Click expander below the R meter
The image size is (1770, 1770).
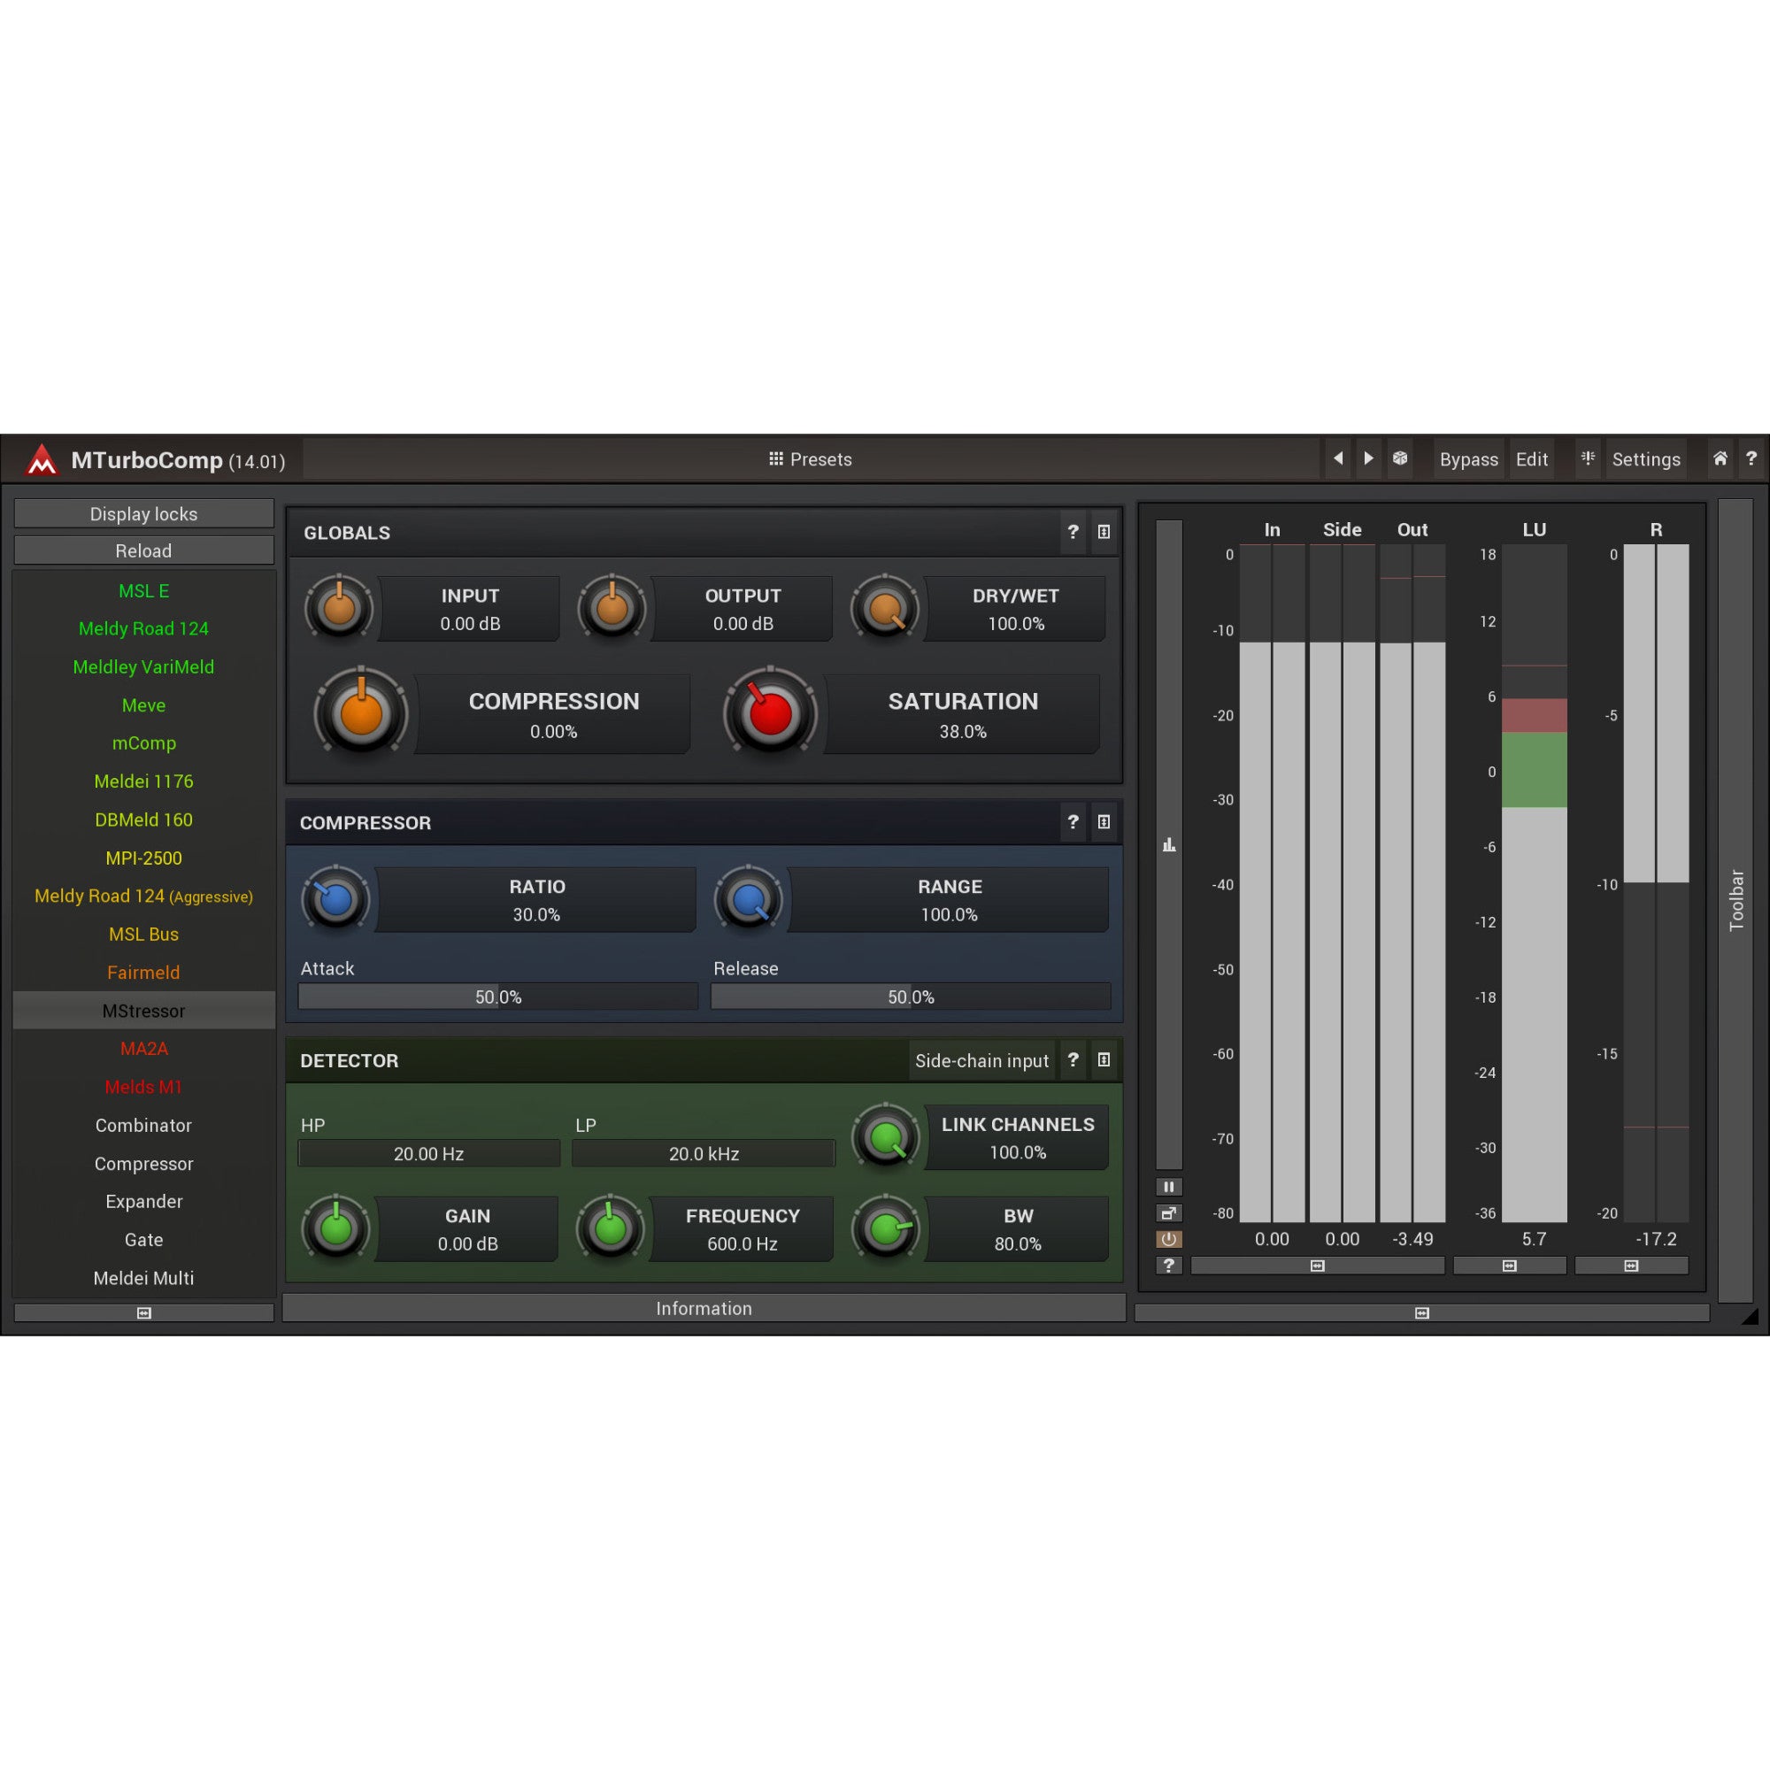pyautogui.click(x=1632, y=1266)
